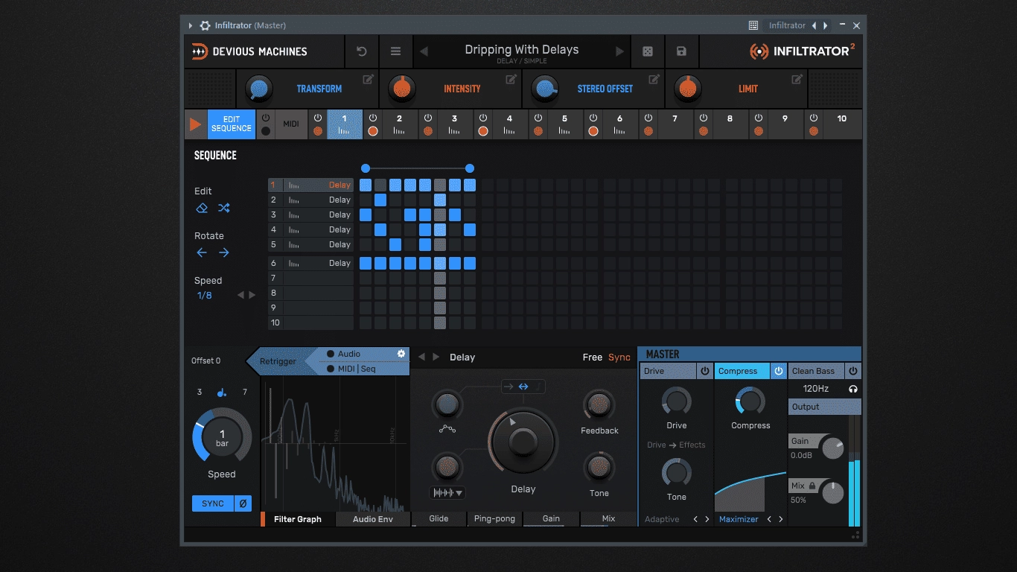
Task: Click the randomize dice icon
Action: [x=648, y=51]
